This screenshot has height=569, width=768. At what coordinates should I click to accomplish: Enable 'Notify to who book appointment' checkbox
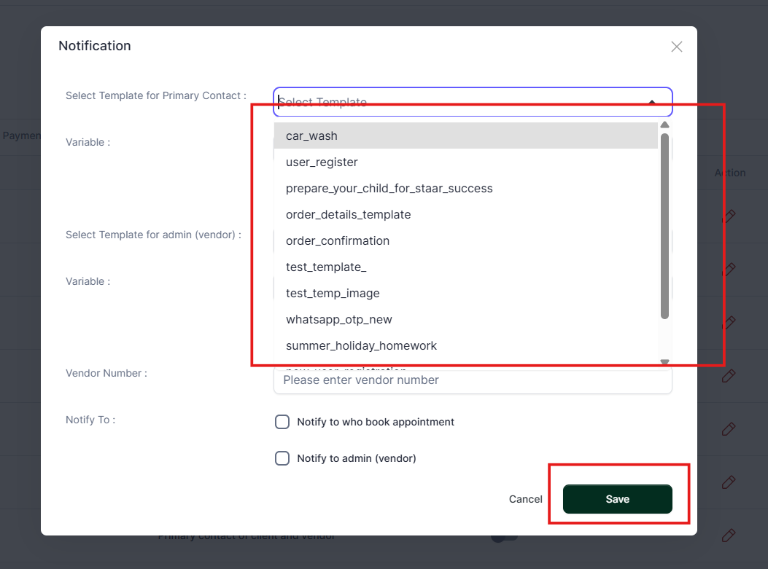click(x=282, y=422)
